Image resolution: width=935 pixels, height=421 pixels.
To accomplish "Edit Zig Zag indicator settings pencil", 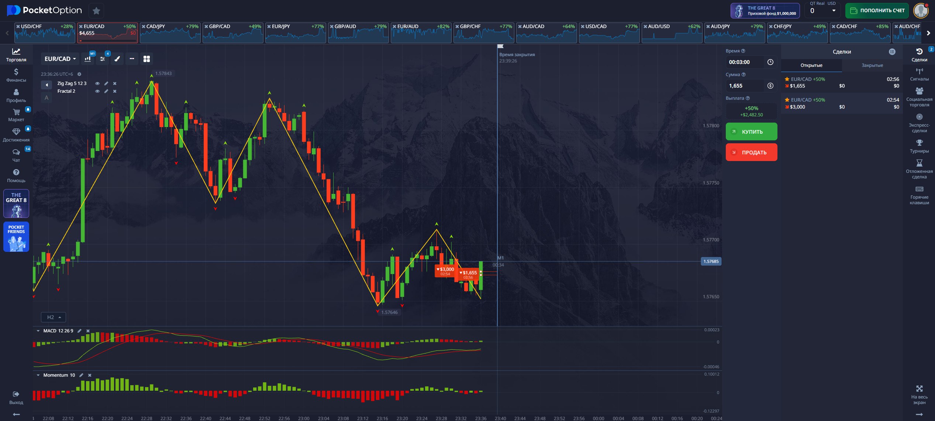I will tap(106, 83).
